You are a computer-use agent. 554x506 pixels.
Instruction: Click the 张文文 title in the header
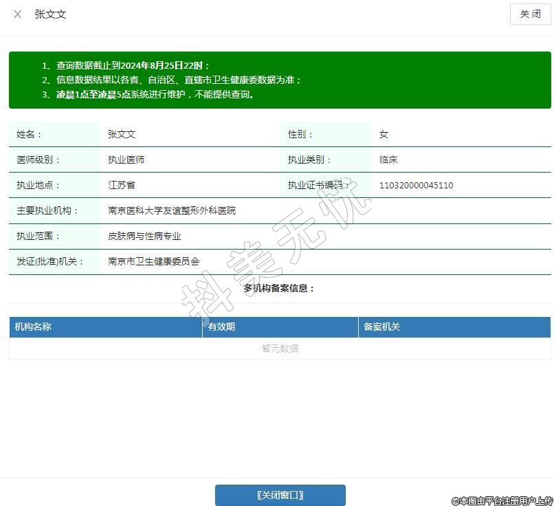51,14
